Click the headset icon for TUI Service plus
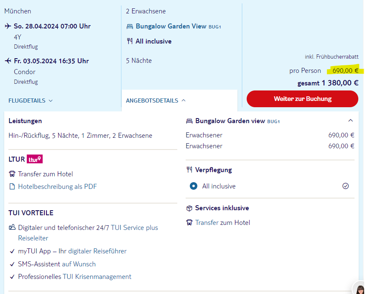This screenshot has width=365, height=294. (x=12, y=227)
